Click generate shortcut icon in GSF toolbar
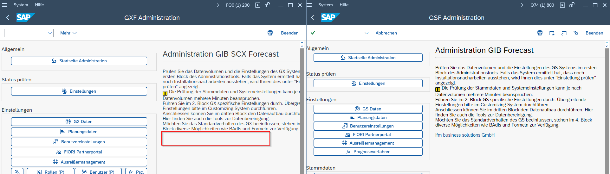Viewport: 610px width, 174px height. [564, 33]
